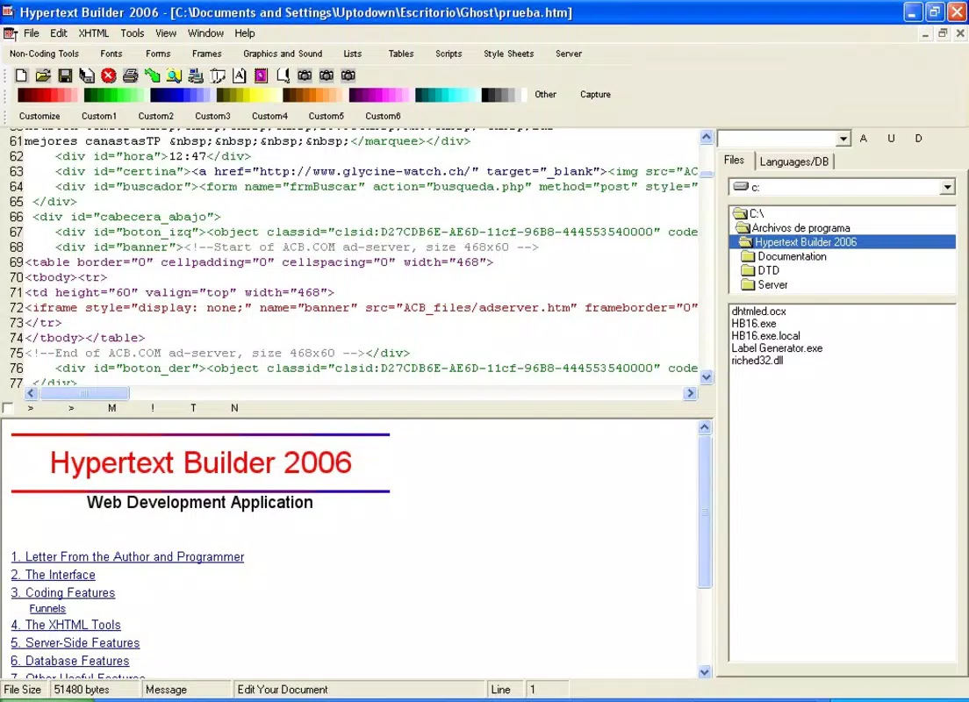Open the File menu

point(32,33)
